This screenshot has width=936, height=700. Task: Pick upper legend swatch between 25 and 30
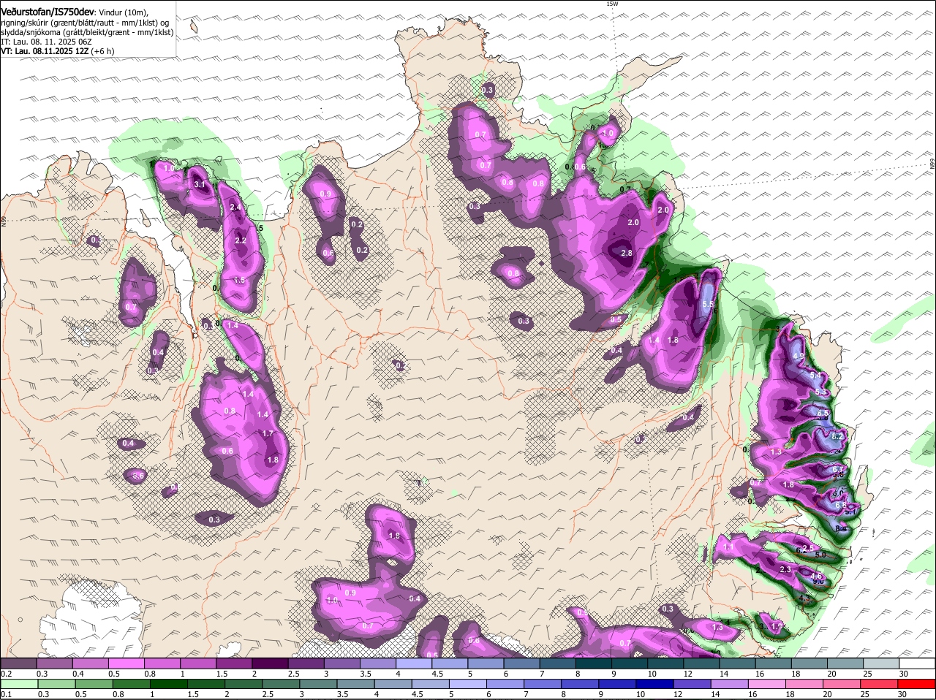pos(880,663)
